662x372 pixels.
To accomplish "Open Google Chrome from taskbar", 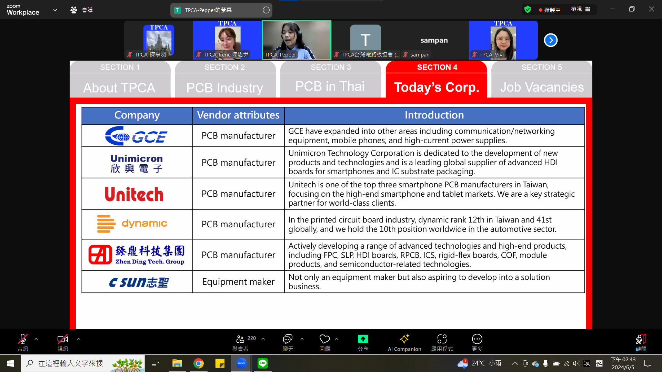I will coord(198,363).
